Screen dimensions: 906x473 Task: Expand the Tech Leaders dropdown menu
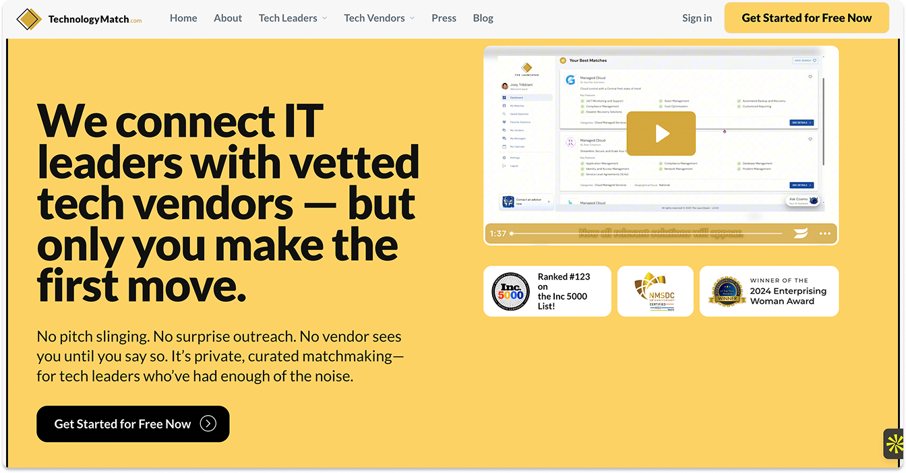point(293,18)
